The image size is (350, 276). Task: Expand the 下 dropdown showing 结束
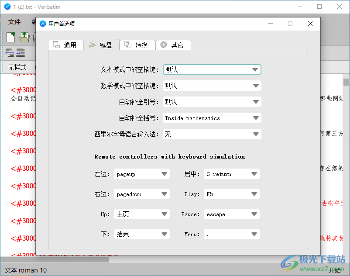coord(142,234)
